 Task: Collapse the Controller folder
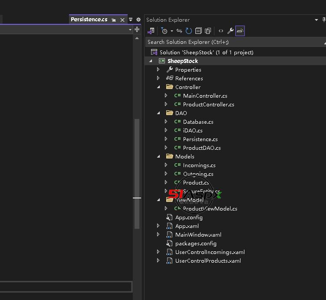[158, 87]
